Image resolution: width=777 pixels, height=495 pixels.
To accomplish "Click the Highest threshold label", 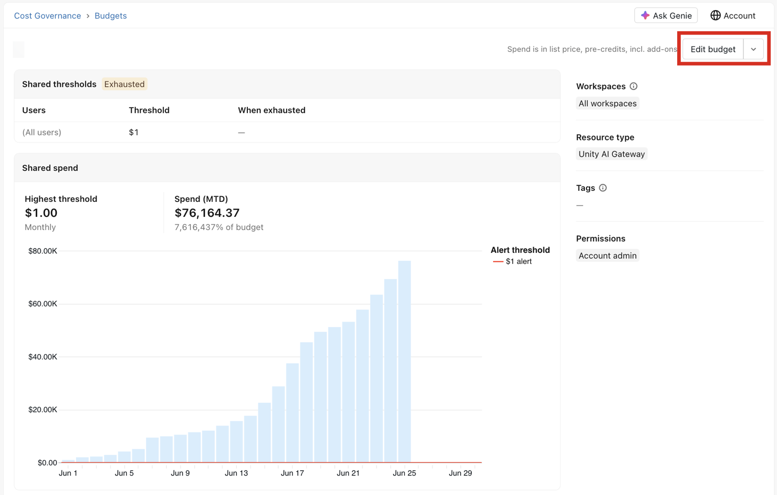I will pyautogui.click(x=61, y=199).
